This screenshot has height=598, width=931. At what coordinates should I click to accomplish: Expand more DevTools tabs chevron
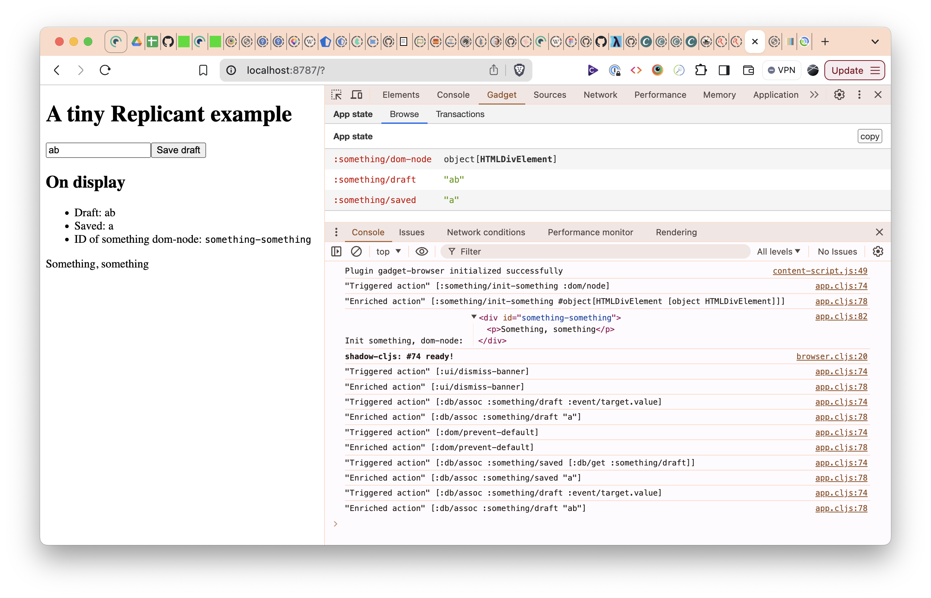coord(814,95)
